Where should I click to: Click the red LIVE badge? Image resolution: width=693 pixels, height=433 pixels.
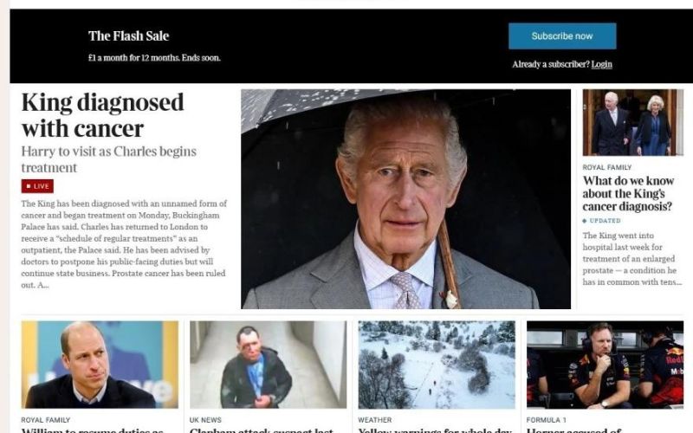[37, 186]
